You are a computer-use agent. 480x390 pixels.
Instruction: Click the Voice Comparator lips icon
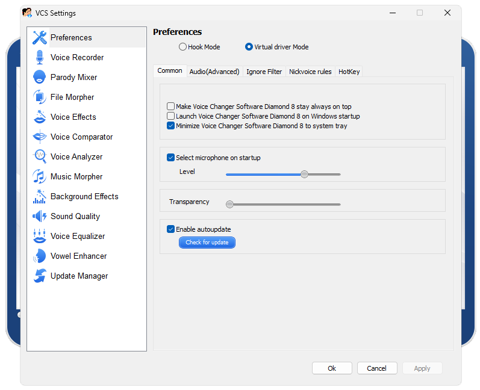(x=40, y=137)
